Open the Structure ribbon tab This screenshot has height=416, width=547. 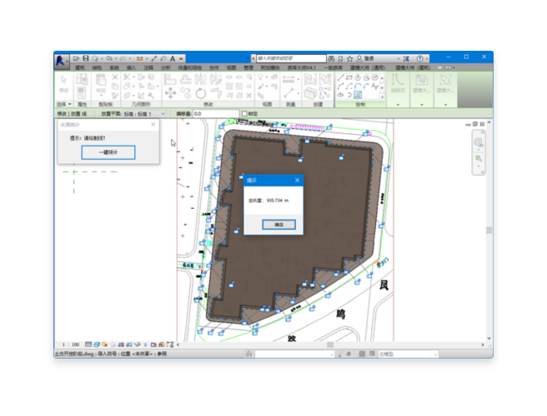tap(97, 67)
